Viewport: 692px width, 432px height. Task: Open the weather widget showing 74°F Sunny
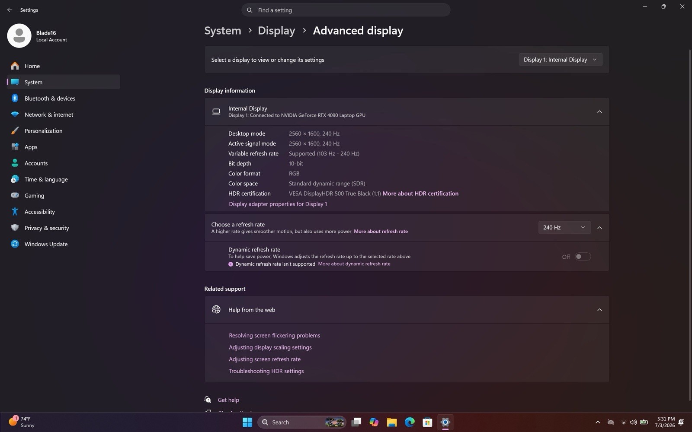pos(22,422)
